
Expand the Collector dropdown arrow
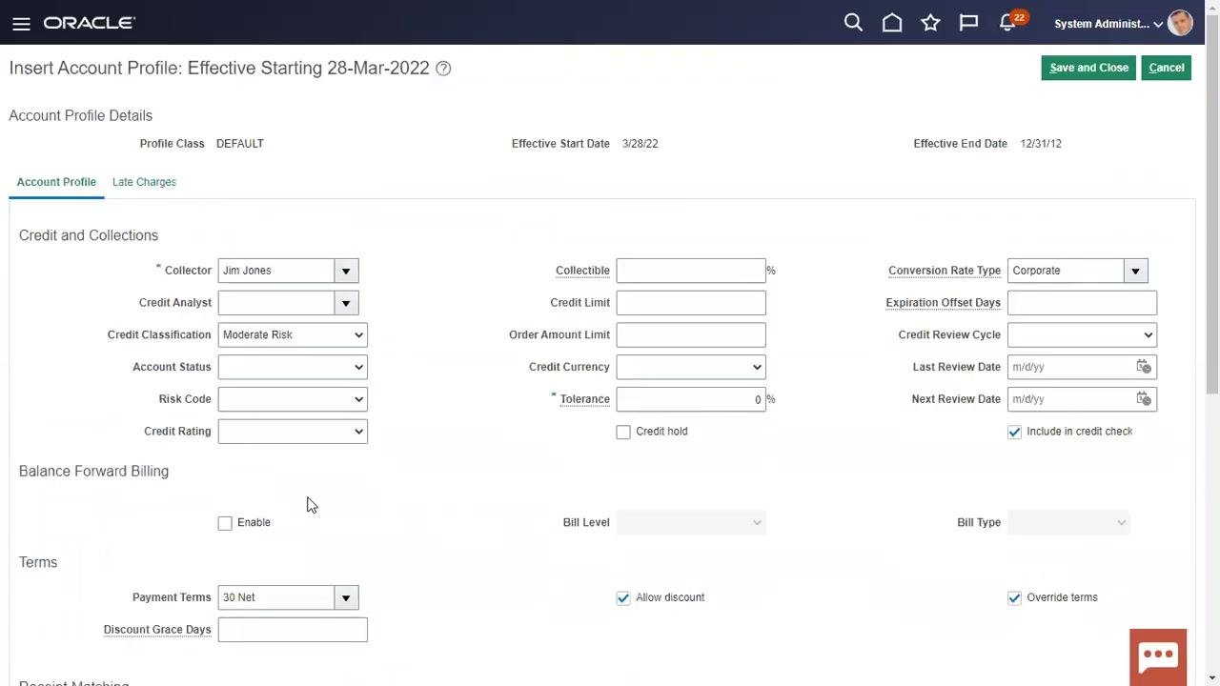click(346, 271)
